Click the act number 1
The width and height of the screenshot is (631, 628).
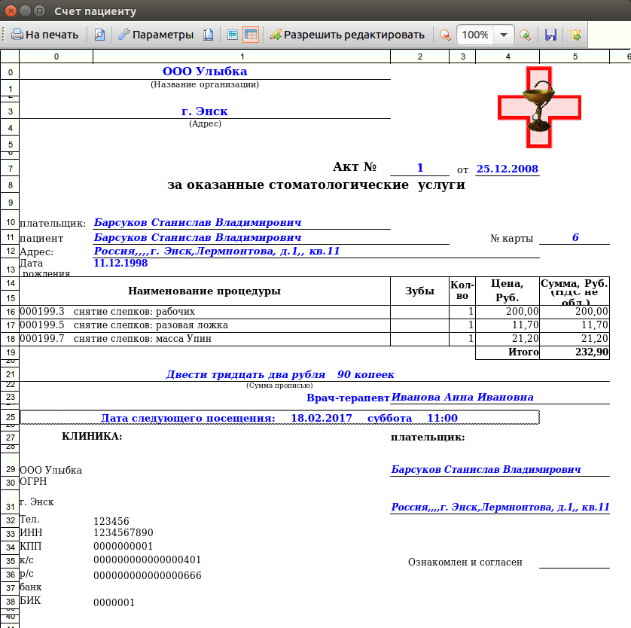click(x=420, y=167)
